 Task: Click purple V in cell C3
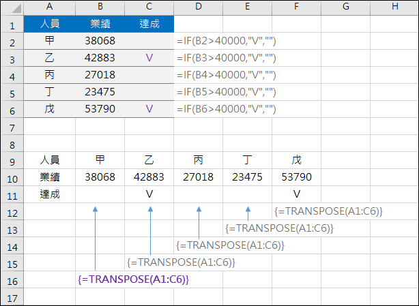click(x=149, y=58)
